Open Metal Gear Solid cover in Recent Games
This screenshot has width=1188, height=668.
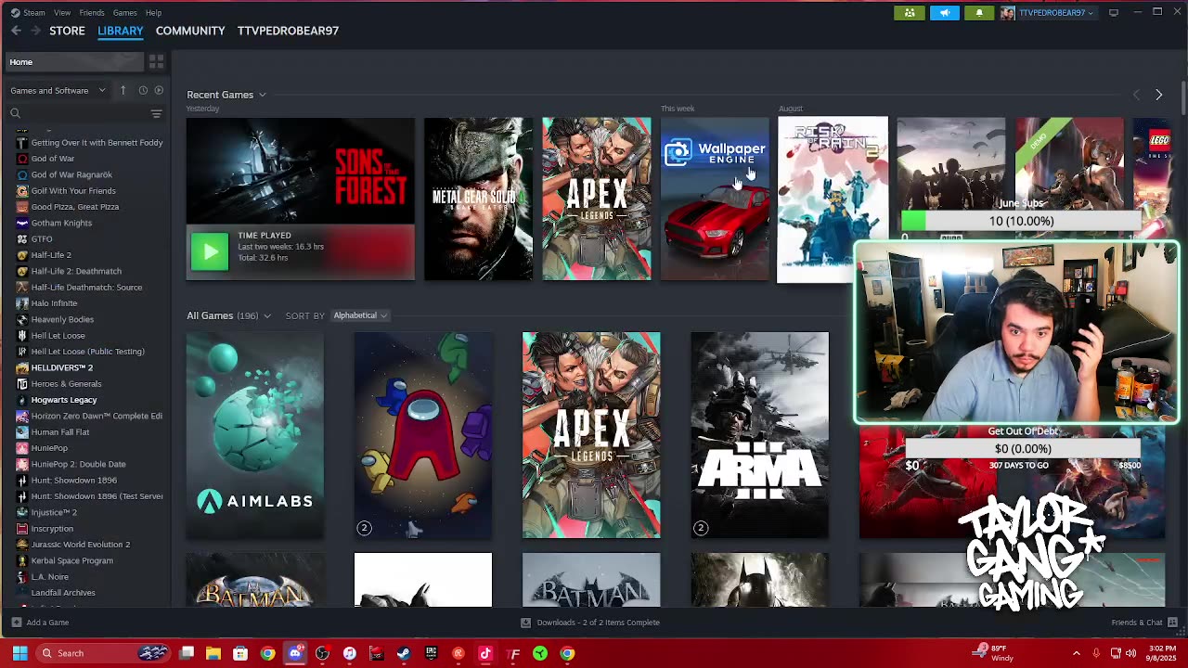478,199
